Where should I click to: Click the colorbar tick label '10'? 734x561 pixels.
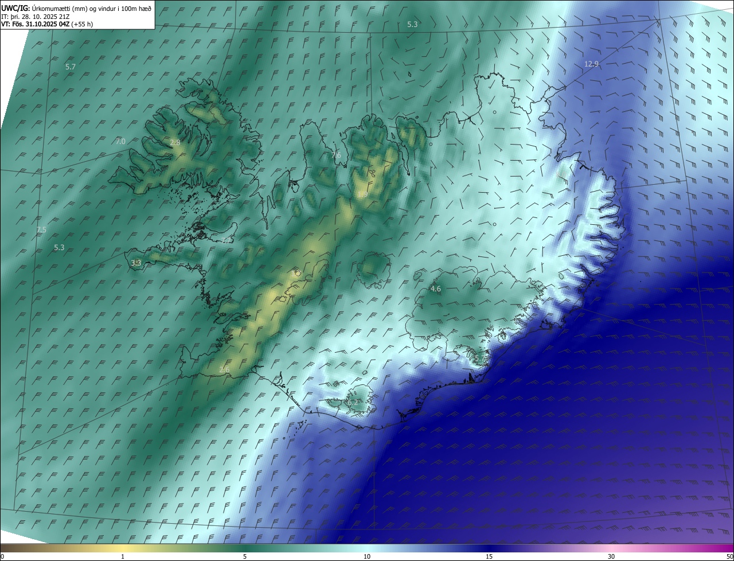(x=367, y=556)
